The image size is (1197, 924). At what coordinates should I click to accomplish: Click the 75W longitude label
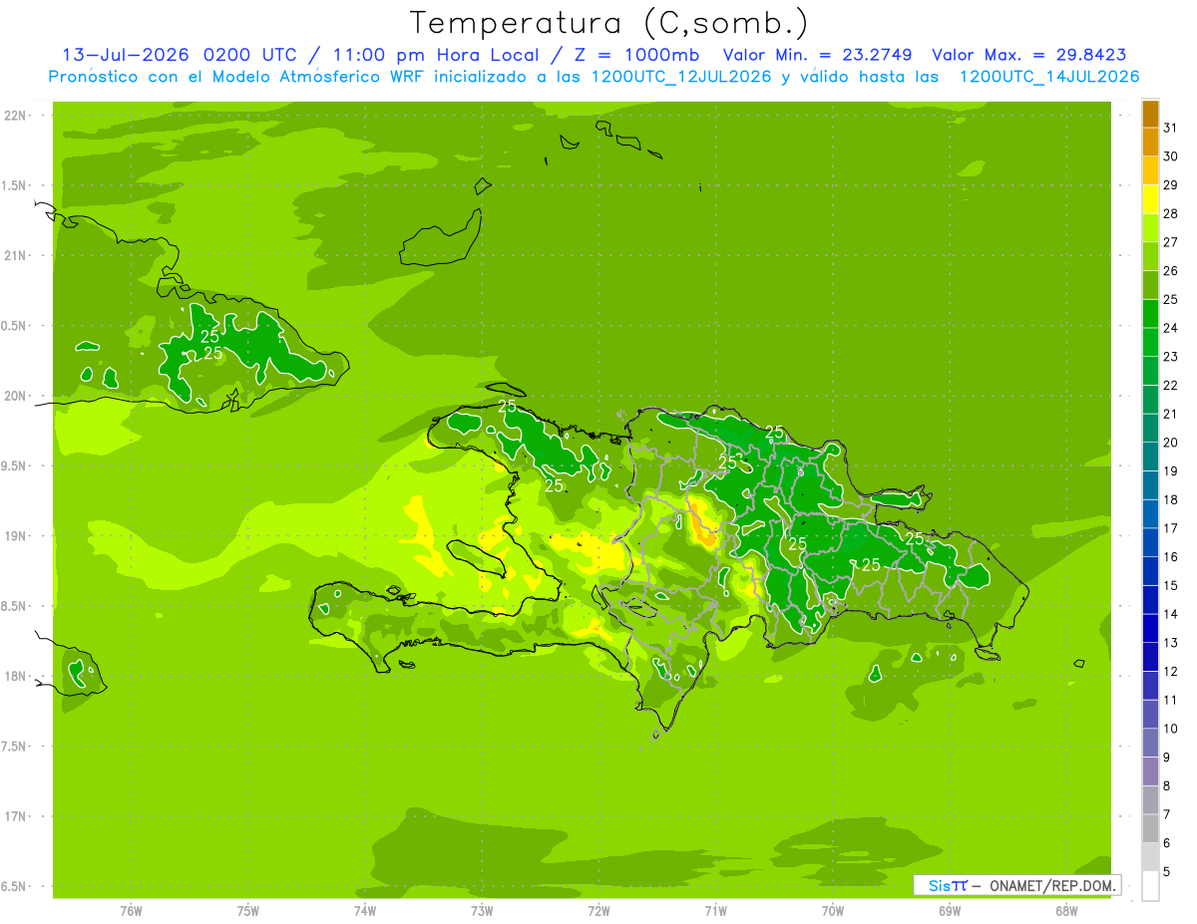[x=248, y=911]
